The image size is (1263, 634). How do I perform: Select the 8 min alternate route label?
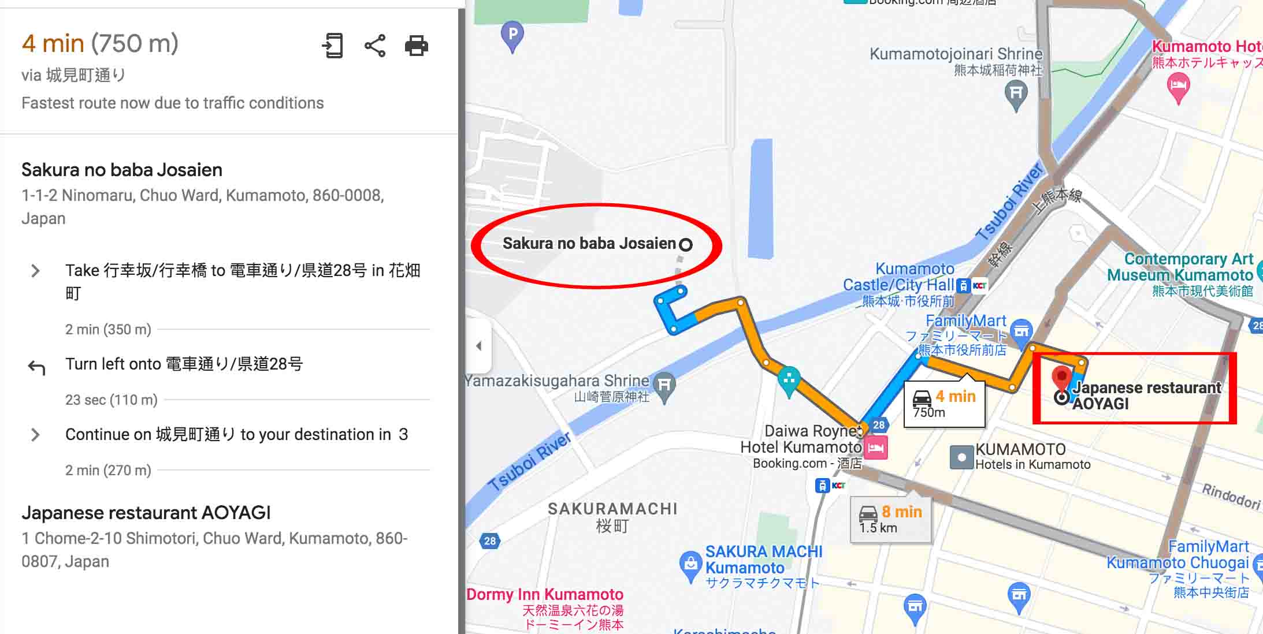click(890, 519)
